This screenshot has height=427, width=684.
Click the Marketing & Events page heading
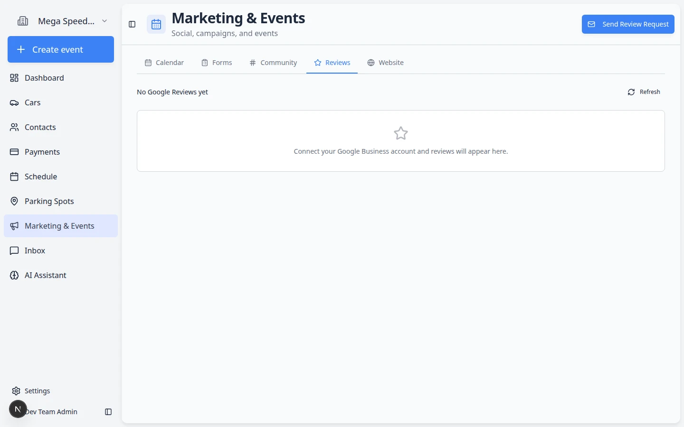pos(238,18)
